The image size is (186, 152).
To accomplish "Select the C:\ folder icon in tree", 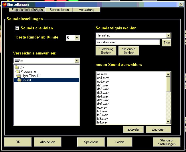I will 17,67.
